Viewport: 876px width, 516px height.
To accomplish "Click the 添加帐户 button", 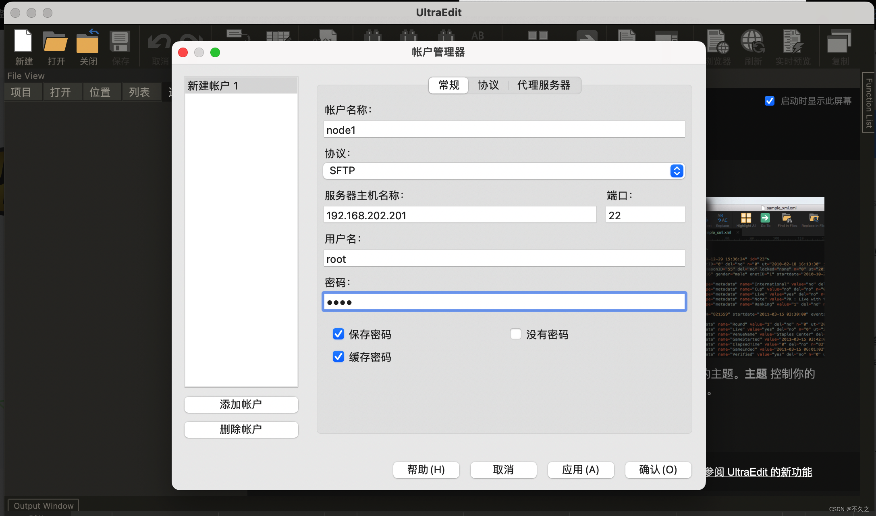I will pos(241,404).
